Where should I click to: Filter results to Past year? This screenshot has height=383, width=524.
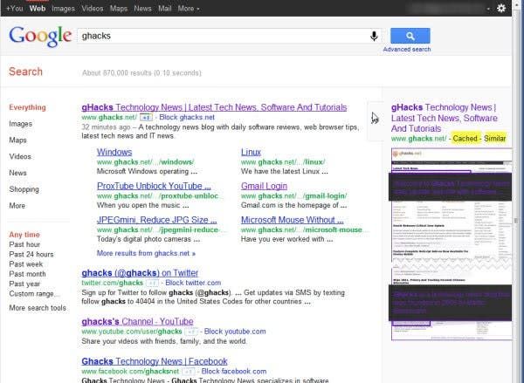24,284
